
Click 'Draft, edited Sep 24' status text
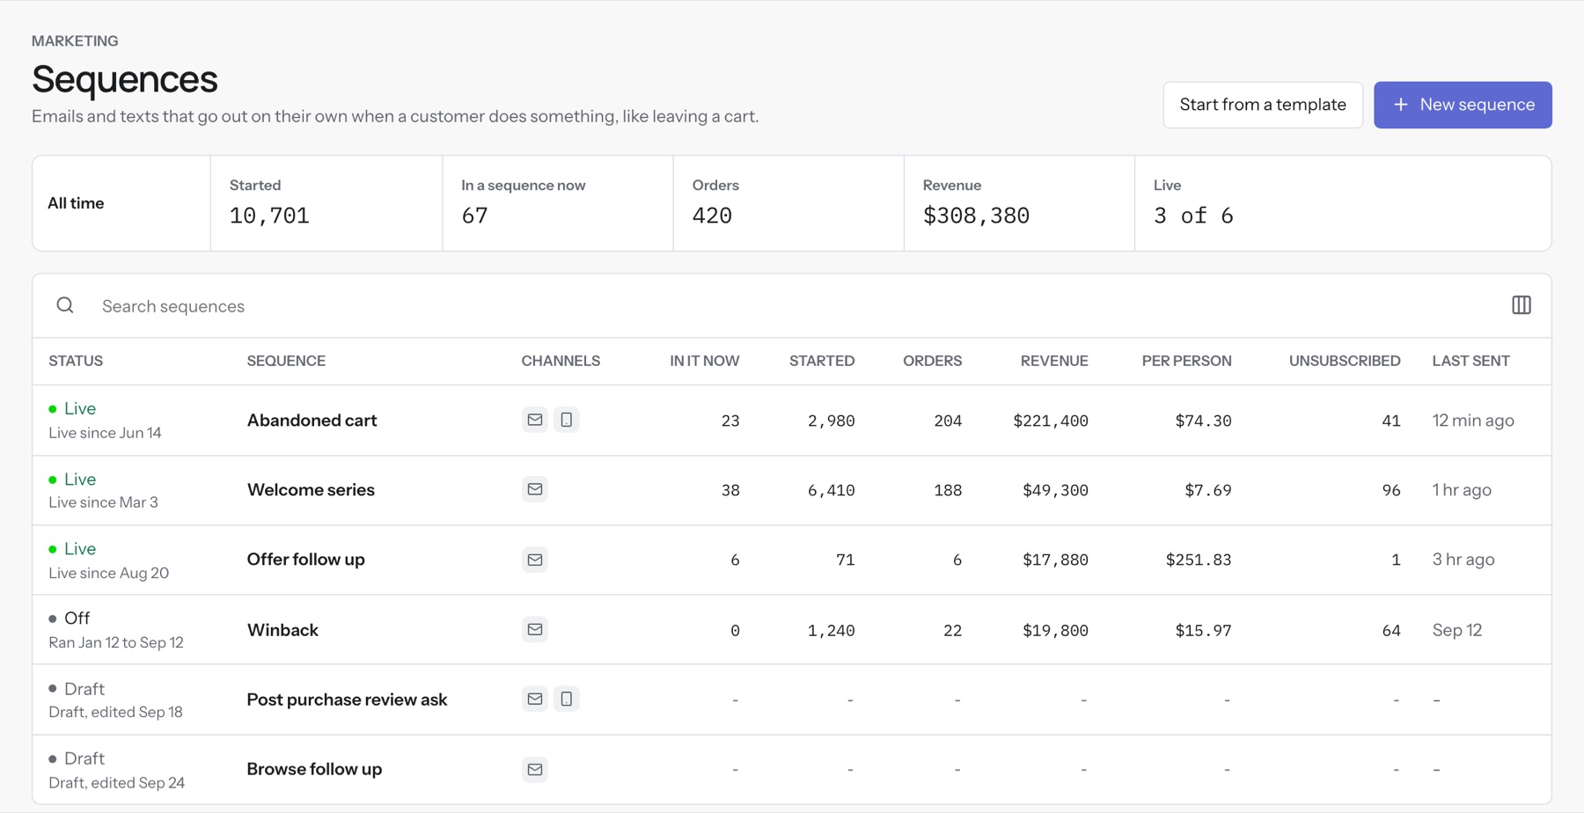116,782
